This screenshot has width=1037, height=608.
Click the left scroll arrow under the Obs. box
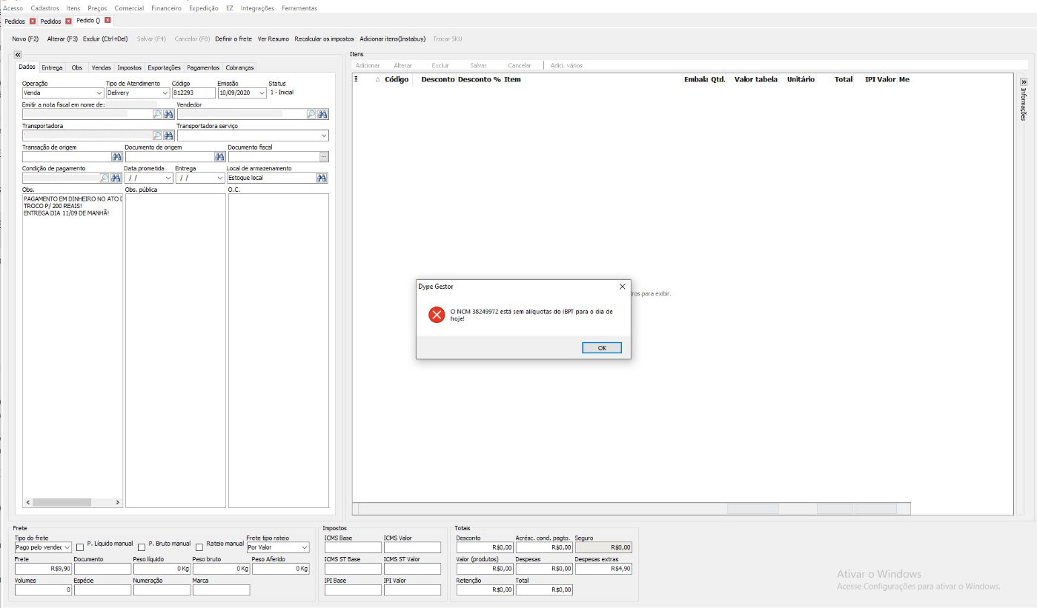click(28, 502)
